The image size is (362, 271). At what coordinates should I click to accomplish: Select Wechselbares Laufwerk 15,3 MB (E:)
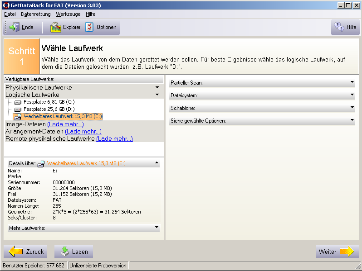(x=63, y=117)
